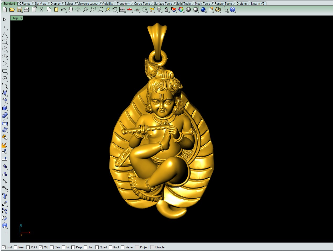Select the Text object tool

5,196
